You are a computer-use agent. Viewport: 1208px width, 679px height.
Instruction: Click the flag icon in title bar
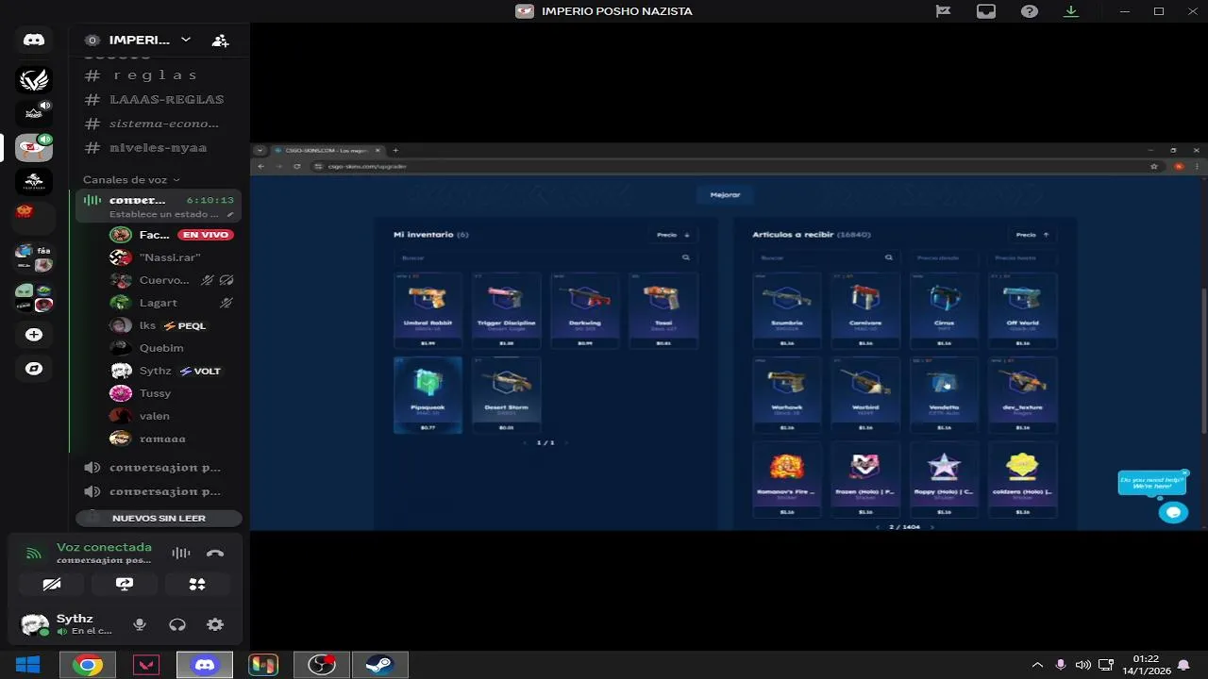[x=943, y=11]
